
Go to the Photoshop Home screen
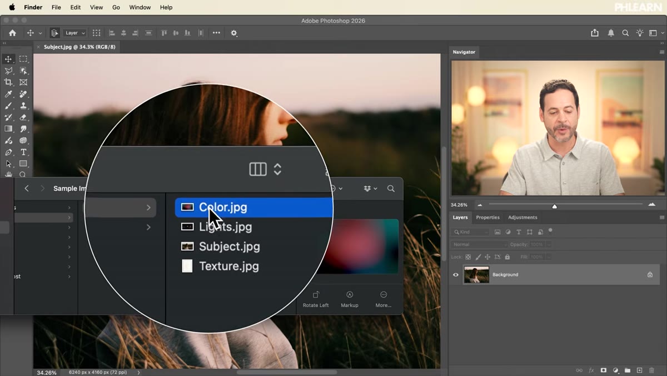pyautogui.click(x=12, y=33)
